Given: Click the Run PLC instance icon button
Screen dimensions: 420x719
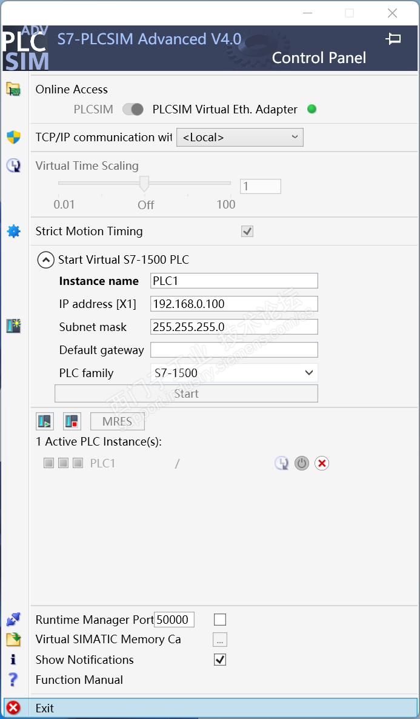Looking at the screenshot, I should pos(45,421).
